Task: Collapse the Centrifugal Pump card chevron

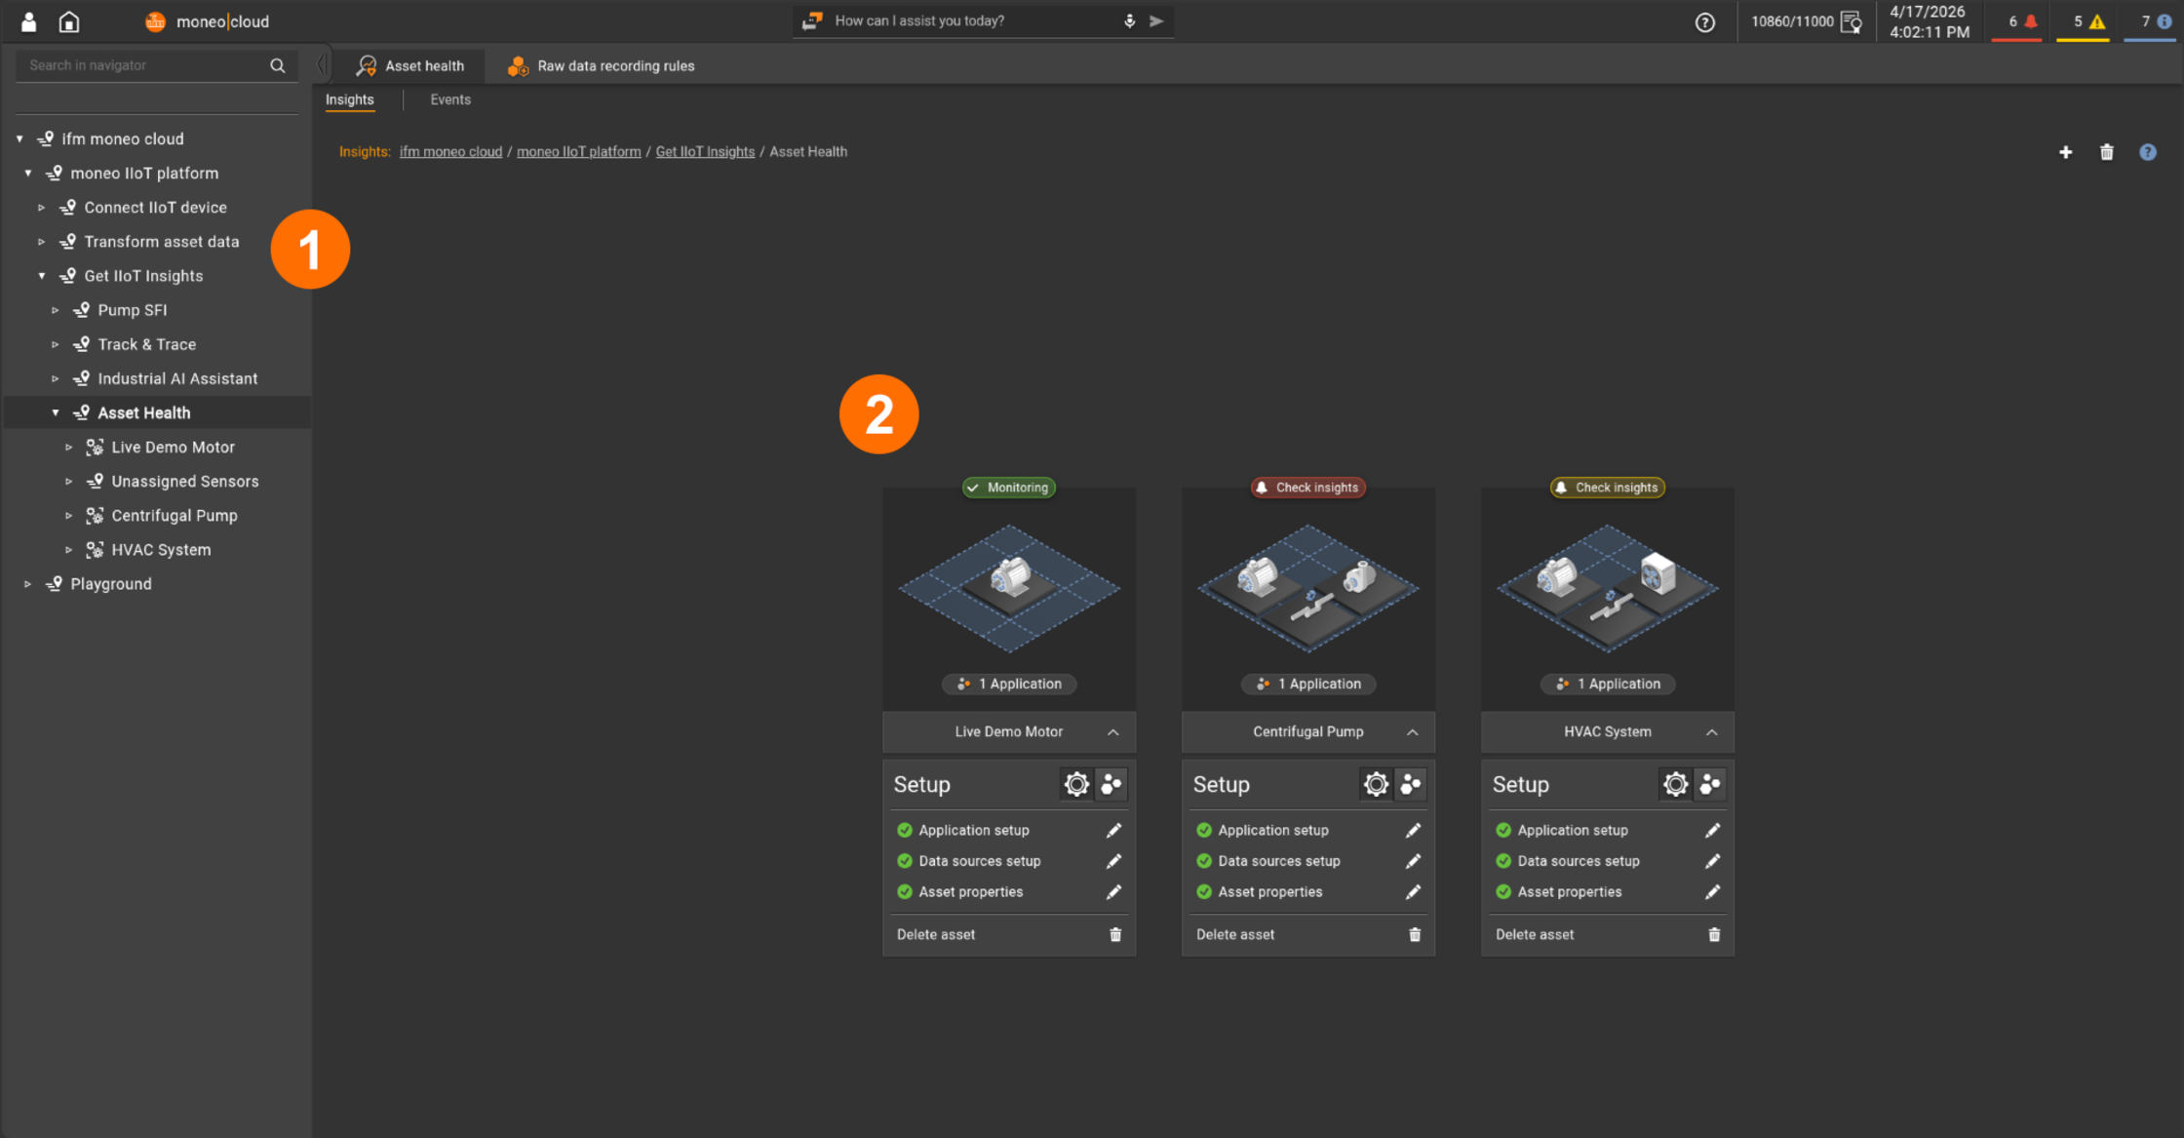Action: click(1413, 732)
